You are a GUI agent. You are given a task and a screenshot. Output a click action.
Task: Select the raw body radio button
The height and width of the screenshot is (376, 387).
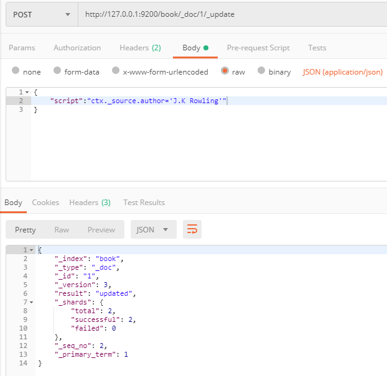tap(225, 70)
